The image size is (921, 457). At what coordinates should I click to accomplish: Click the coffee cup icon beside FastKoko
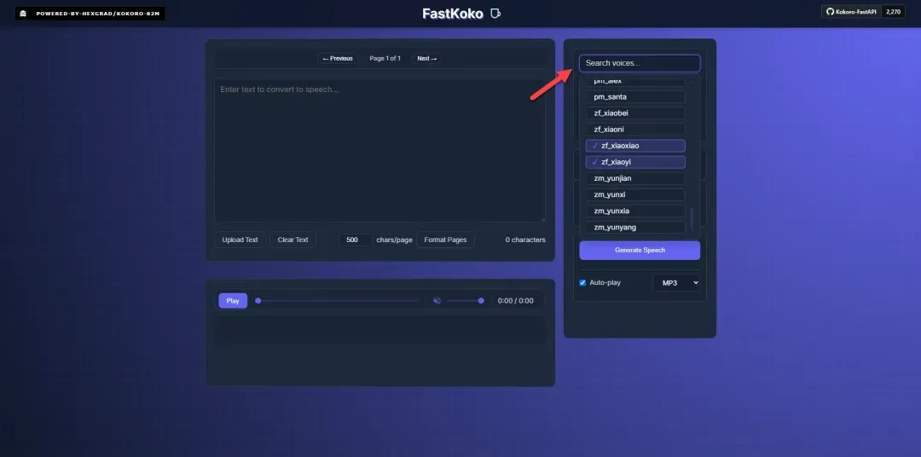(x=495, y=13)
